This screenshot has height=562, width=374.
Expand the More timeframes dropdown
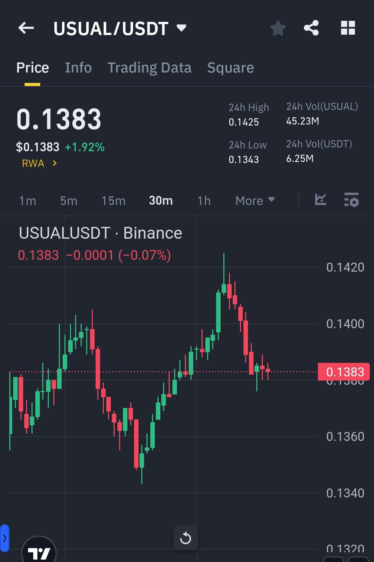(x=255, y=201)
